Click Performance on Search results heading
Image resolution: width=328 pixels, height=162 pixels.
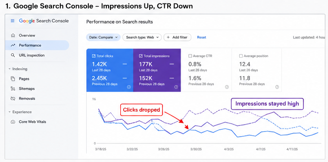[119, 21]
